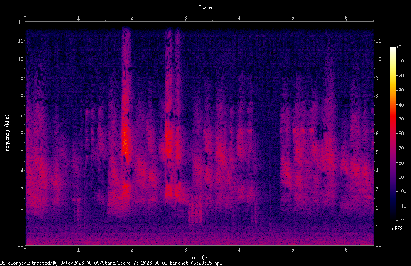The width and height of the screenshot is (411, 266).
Task: Click the dBFS color scale gradient bar
Action: point(392,134)
